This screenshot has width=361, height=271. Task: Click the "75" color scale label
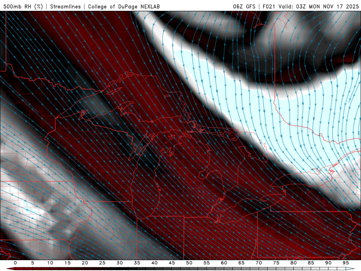tap(276, 263)
